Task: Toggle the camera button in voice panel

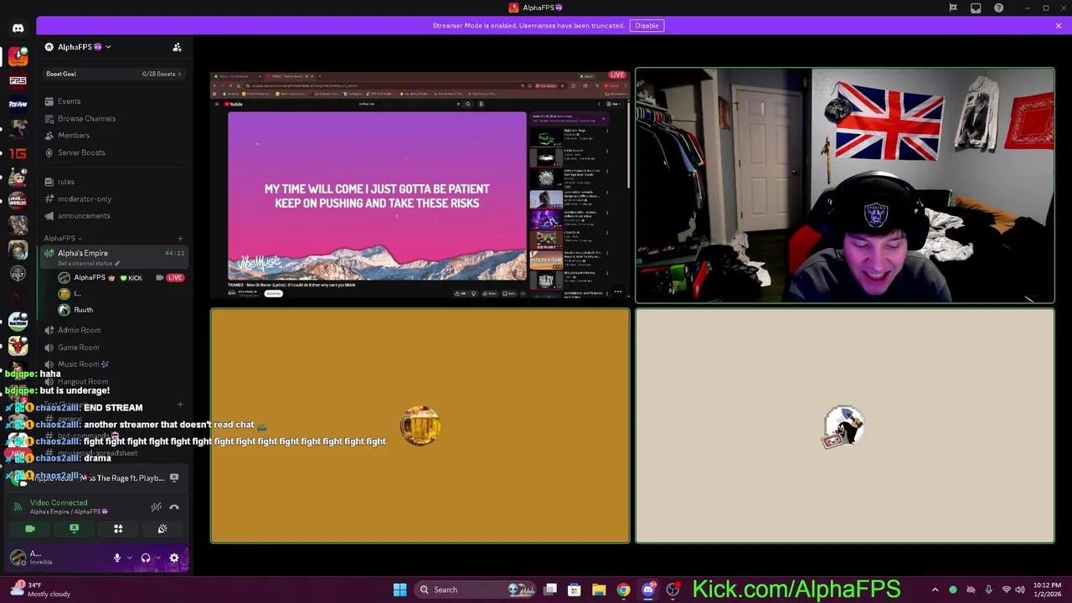Action: tap(30, 528)
